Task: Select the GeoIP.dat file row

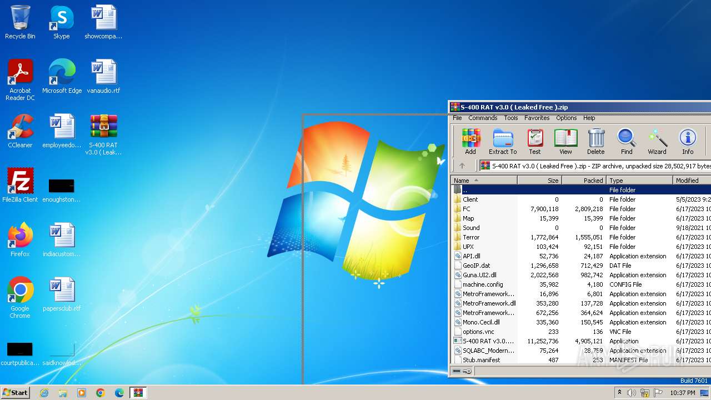Action: coord(581,266)
